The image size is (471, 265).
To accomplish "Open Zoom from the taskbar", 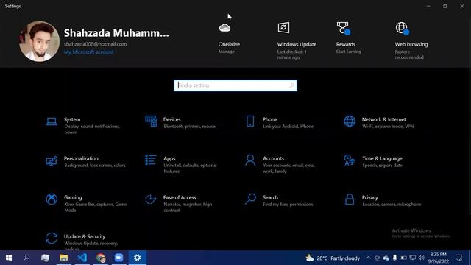I will coord(119,258).
